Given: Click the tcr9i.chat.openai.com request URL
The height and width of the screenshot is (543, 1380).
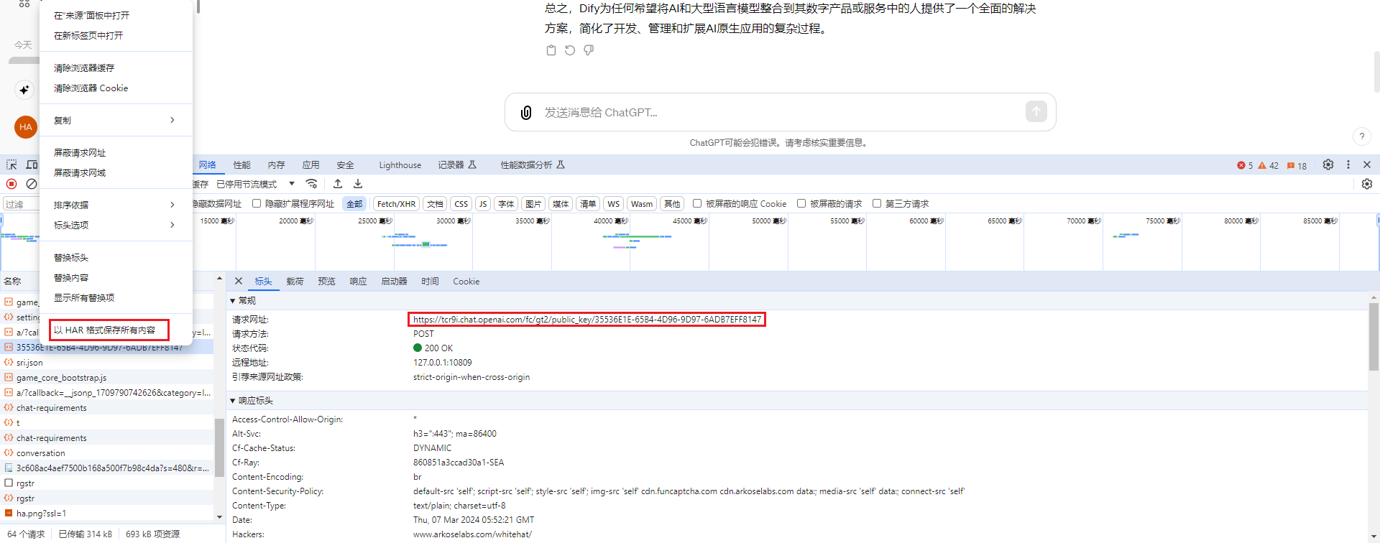Looking at the screenshot, I should point(586,319).
